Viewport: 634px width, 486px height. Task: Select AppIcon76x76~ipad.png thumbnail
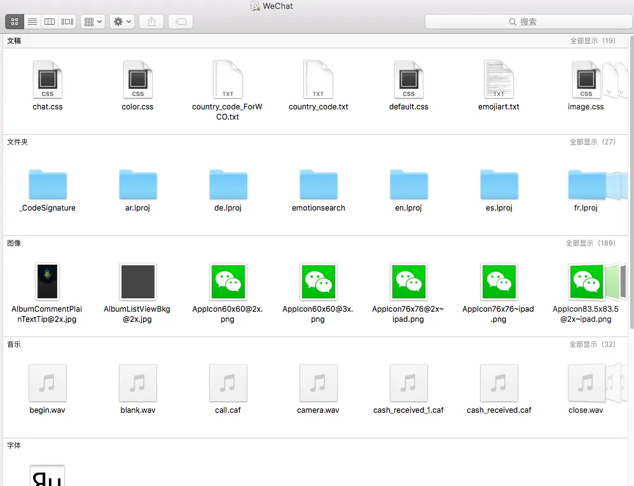pos(499,281)
